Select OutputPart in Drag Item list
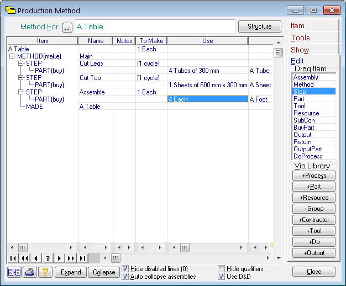 [314, 149]
